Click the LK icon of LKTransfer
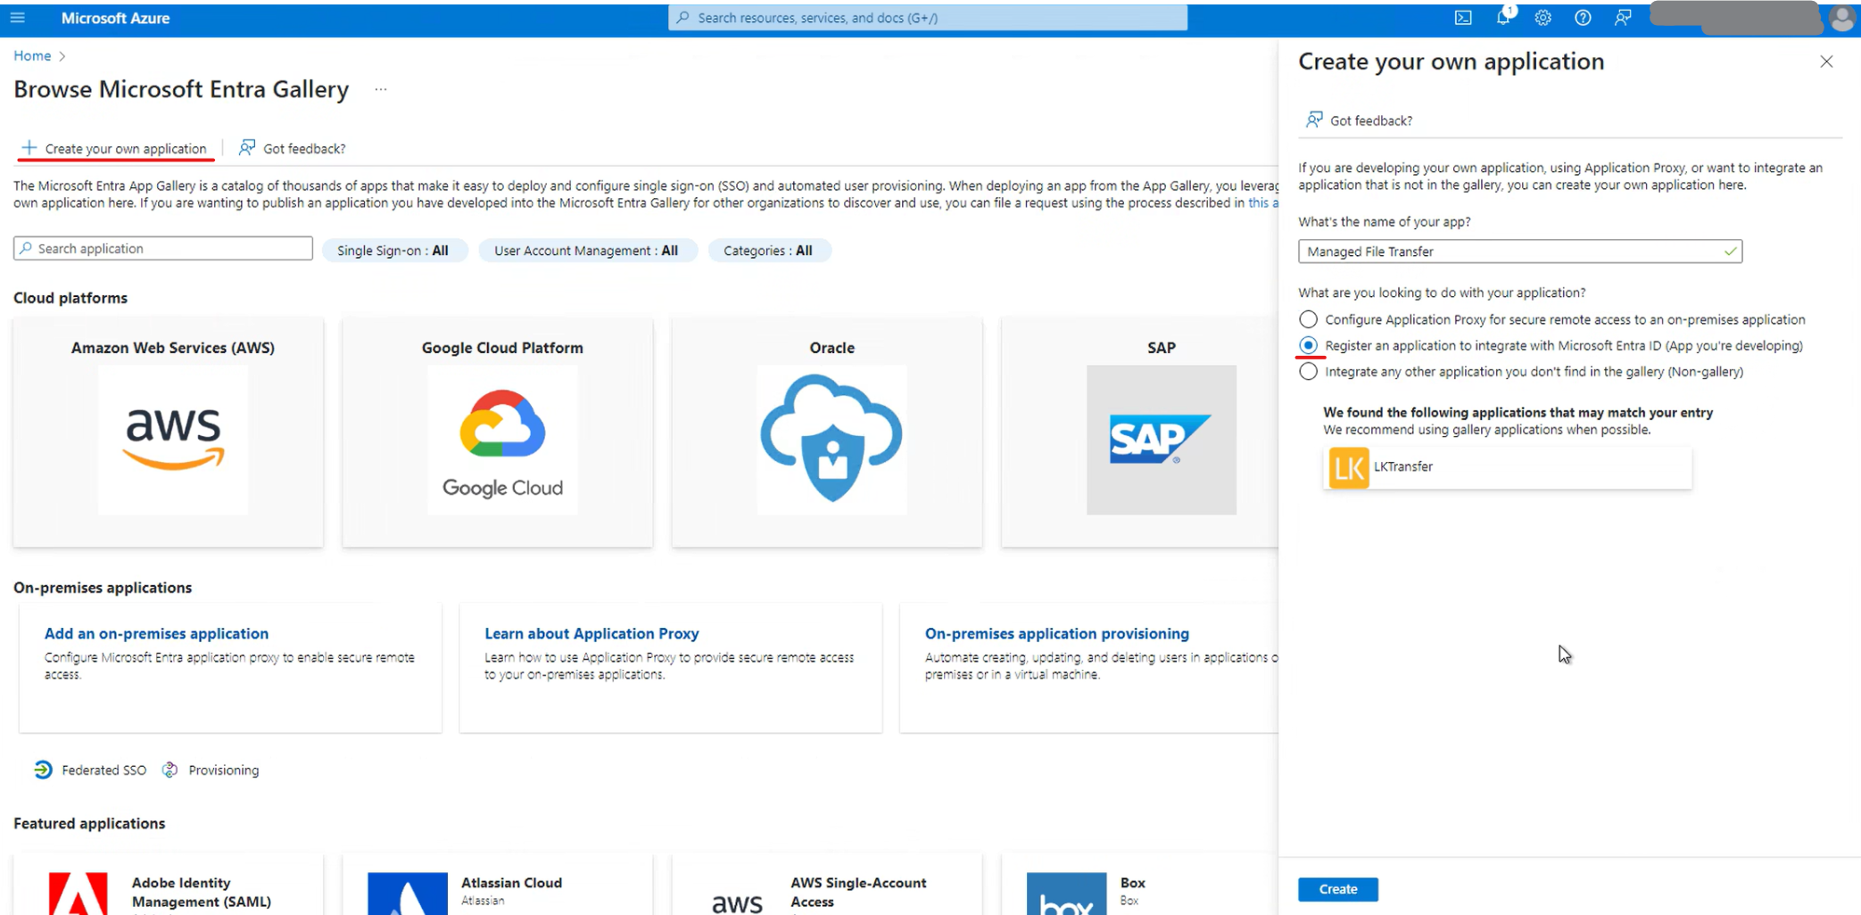The image size is (1861, 915). (1348, 467)
